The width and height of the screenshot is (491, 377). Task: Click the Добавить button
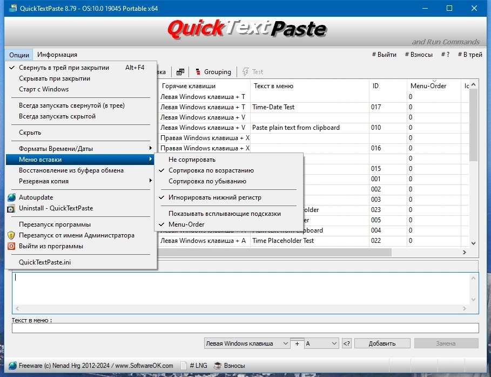tap(382, 343)
